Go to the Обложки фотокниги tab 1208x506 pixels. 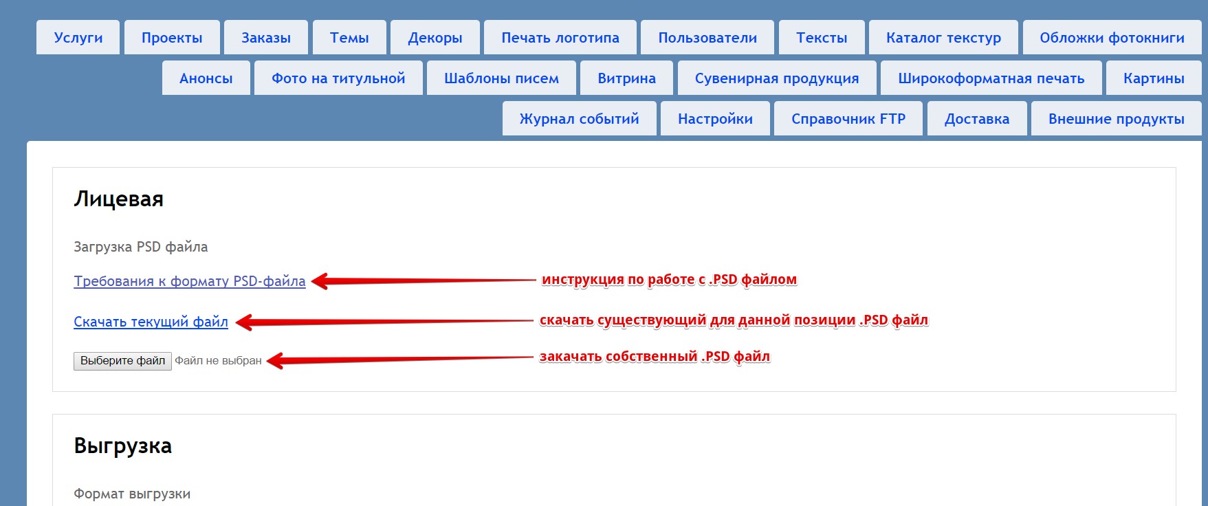pyautogui.click(x=1112, y=38)
